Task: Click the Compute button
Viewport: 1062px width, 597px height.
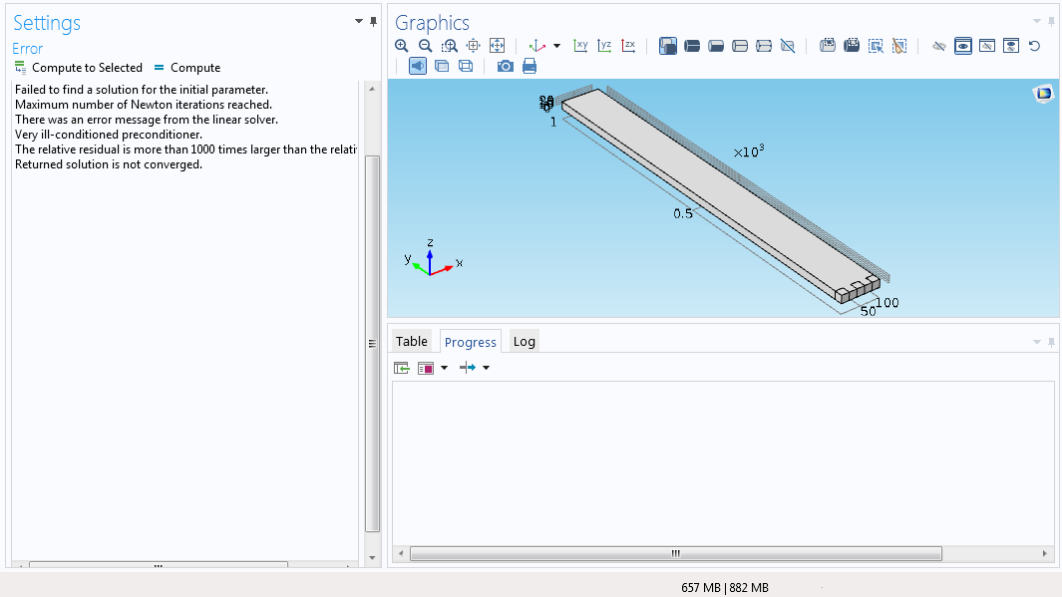Action: [x=186, y=68]
